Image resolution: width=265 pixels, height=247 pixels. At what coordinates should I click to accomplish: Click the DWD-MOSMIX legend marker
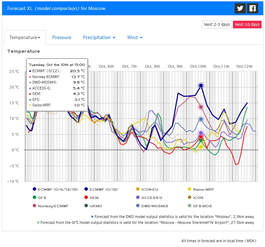click(138, 206)
